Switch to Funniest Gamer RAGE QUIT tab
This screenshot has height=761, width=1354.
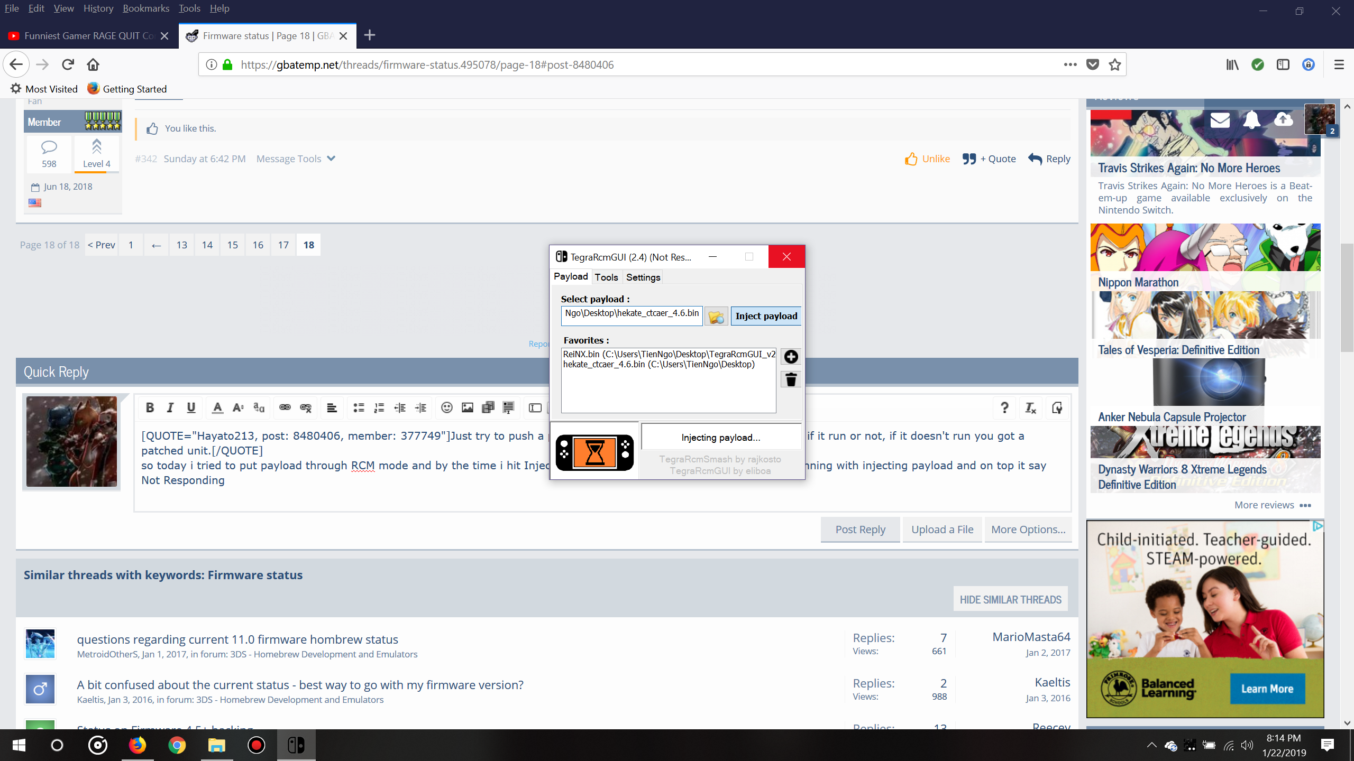(x=89, y=35)
